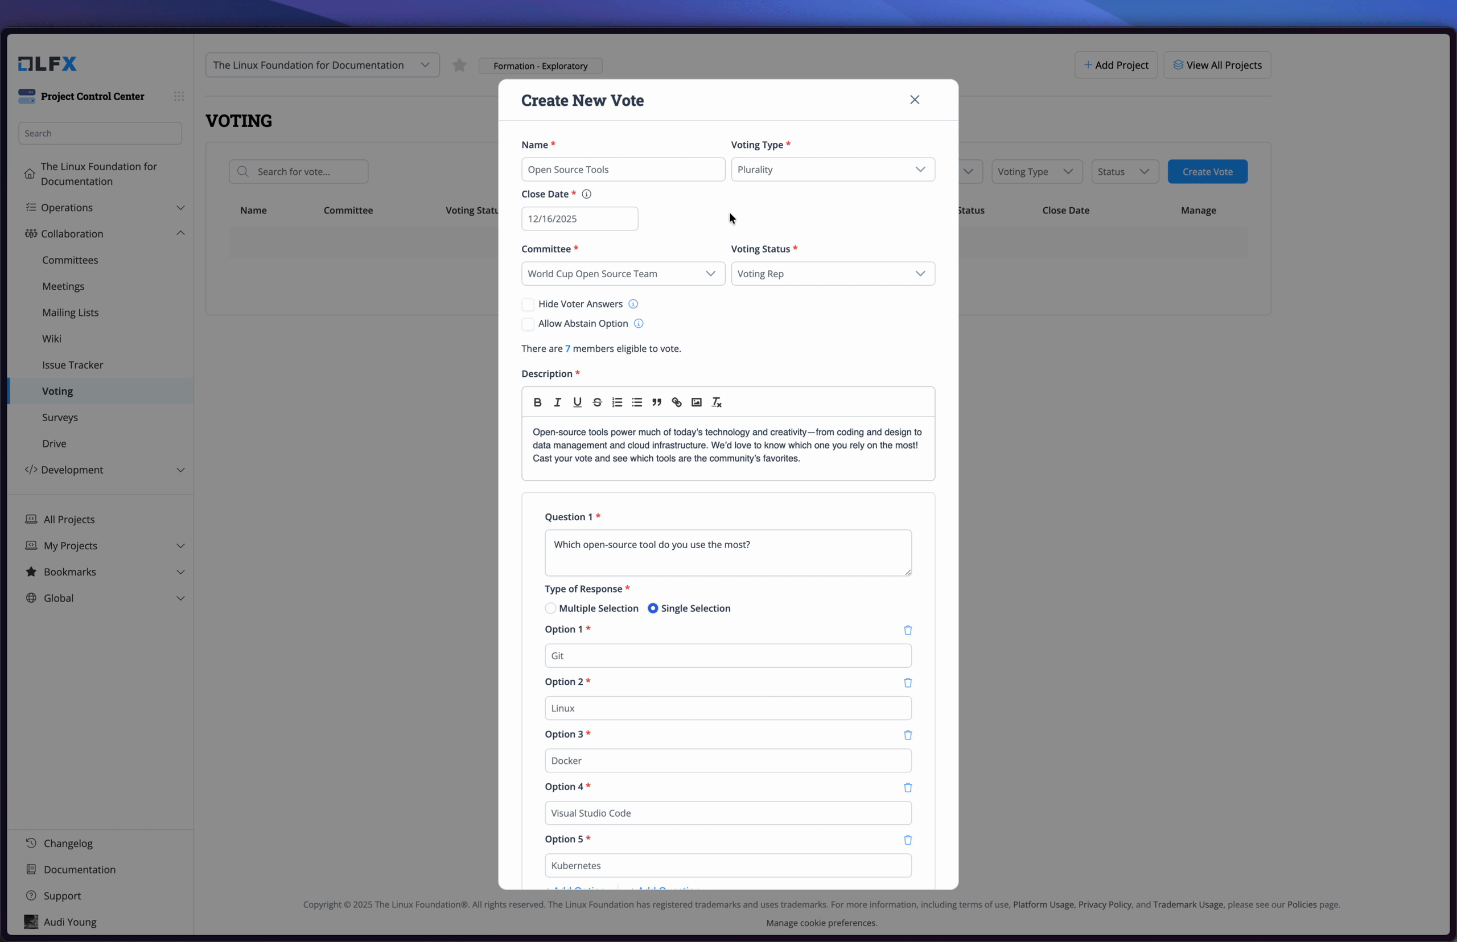Apply strikethrough in description toolbar

[x=597, y=402]
